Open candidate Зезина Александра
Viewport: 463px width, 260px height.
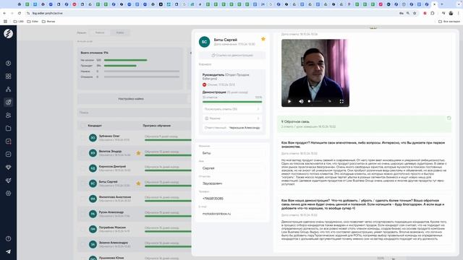(114, 243)
